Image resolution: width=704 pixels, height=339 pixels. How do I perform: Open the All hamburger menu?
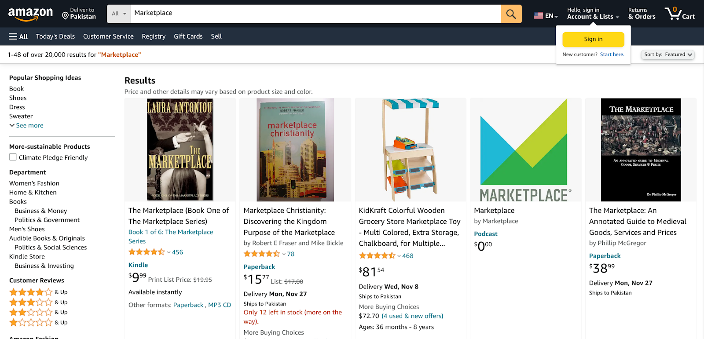(x=18, y=36)
